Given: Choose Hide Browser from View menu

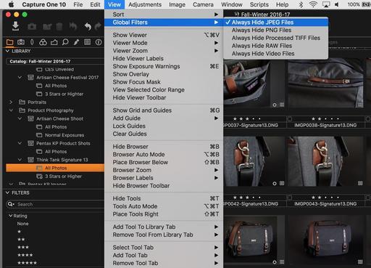Looking at the screenshot, I should [164, 147].
